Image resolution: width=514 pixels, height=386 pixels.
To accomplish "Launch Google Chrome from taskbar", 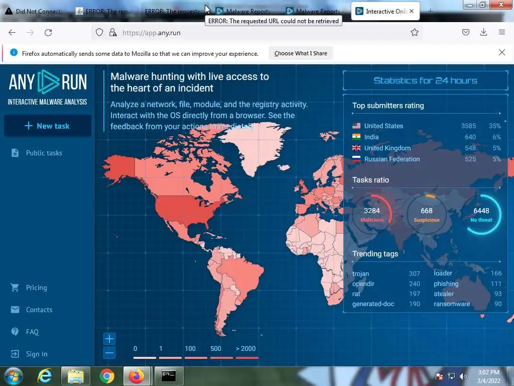I will 107,376.
